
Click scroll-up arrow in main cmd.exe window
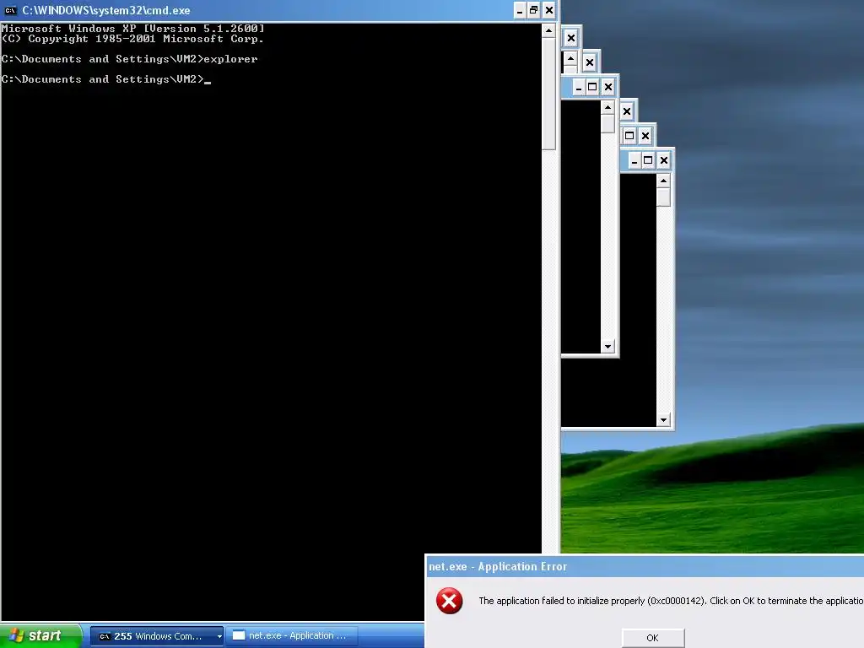click(548, 31)
